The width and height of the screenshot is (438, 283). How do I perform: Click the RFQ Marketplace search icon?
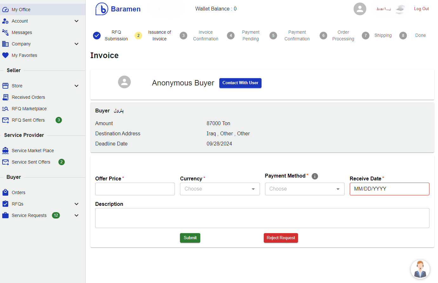click(5, 109)
